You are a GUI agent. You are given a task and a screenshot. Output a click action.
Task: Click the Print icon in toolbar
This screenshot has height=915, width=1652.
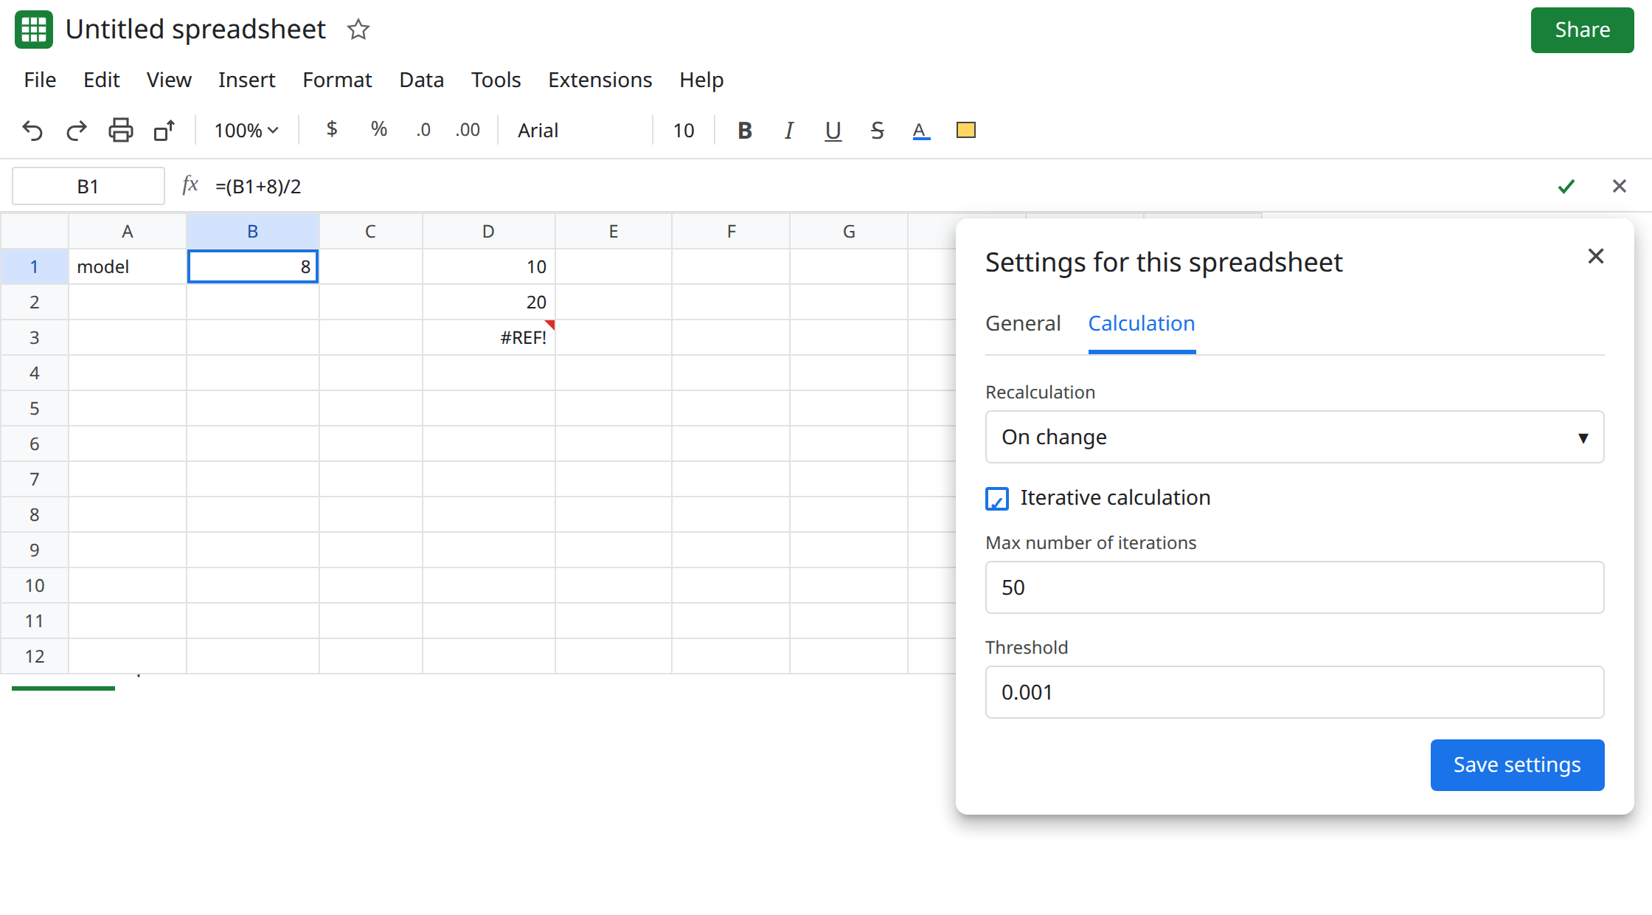pyautogui.click(x=121, y=131)
